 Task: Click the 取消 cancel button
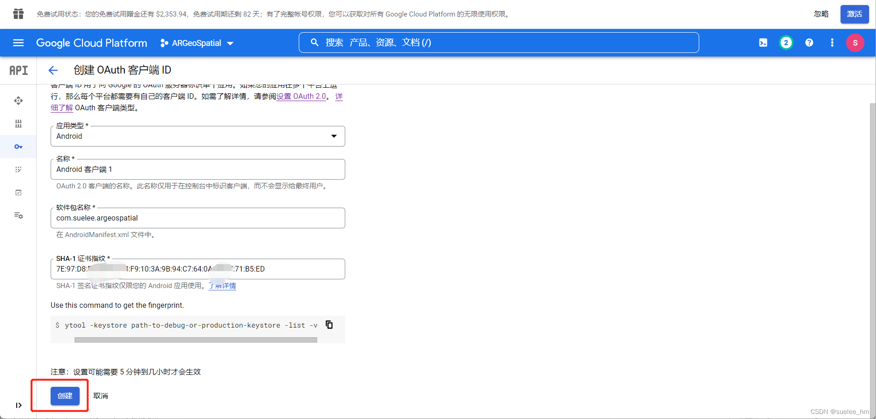click(x=101, y=396)
